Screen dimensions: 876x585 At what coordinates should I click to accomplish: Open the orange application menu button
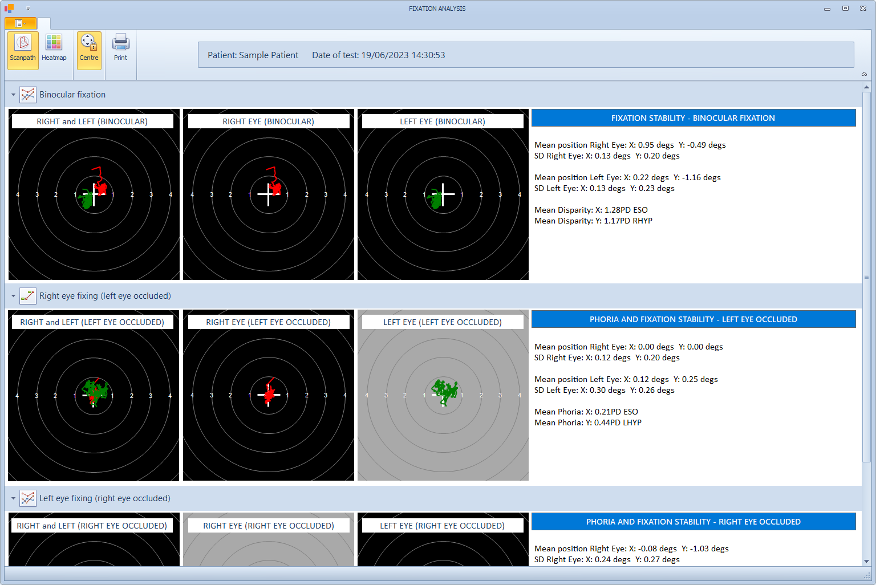click(20, 23)
